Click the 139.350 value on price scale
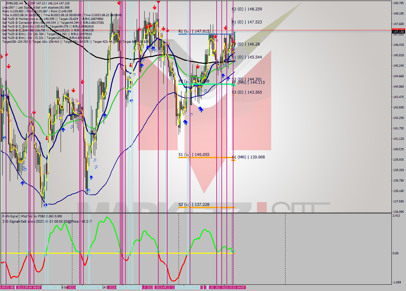 click(398, 170)
